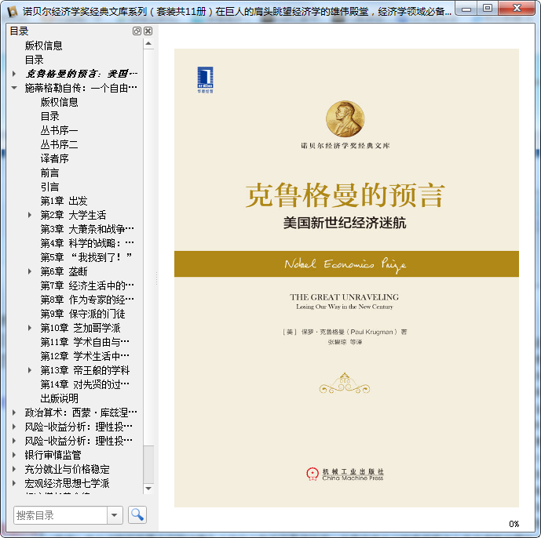This screenshot has width=541, height=538.
Task: Go to 第9章 保守派的门徒
Action: click(82, 314)
